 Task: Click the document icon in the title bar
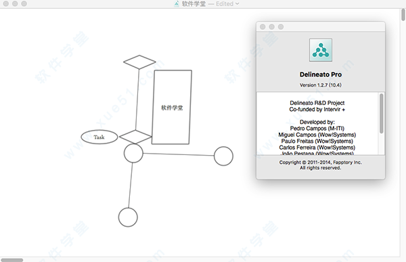(177, 3)
